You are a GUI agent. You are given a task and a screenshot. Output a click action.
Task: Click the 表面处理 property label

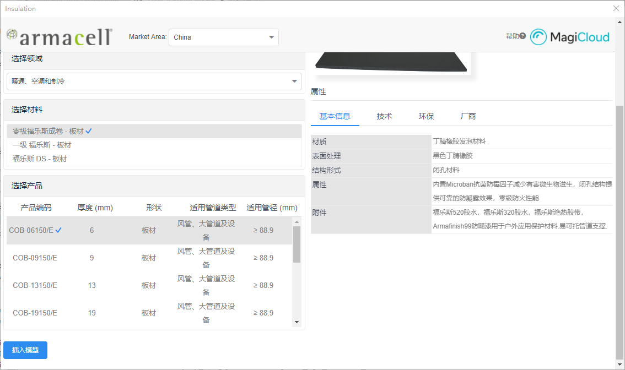[326, 156]
